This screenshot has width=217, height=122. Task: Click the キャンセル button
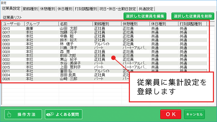pyautogui.click(x=194, y=114)
